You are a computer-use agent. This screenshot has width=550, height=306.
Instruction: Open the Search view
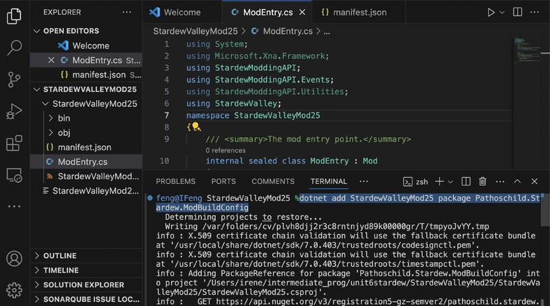pyautogui.click(x=14, y=47)
